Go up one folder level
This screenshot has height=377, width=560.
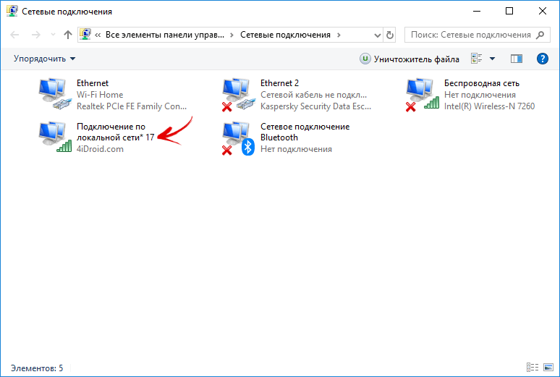pyautogui.click(x=68, y=35)
